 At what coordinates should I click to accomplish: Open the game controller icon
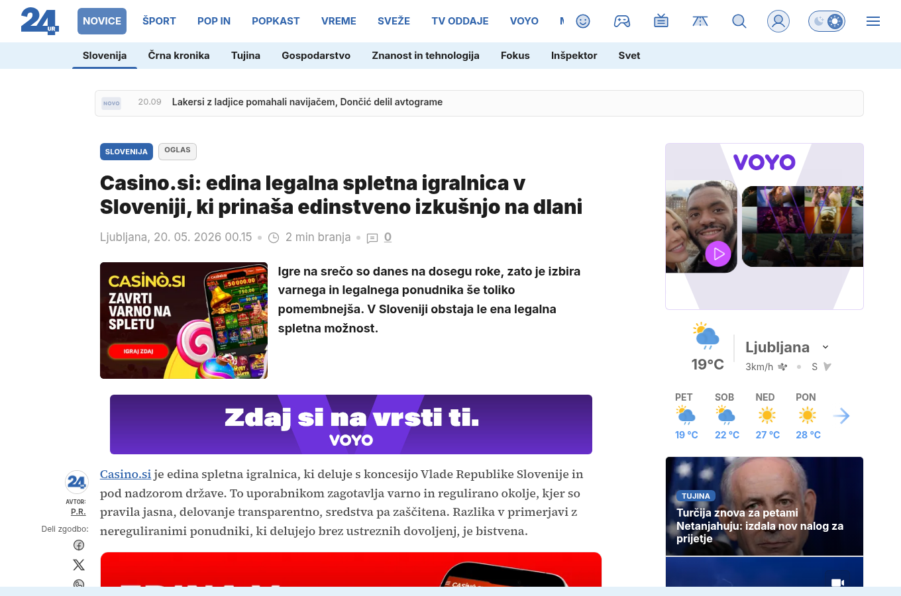(622, 21)
